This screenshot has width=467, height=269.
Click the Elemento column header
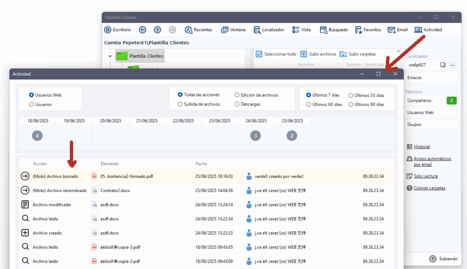109,164
